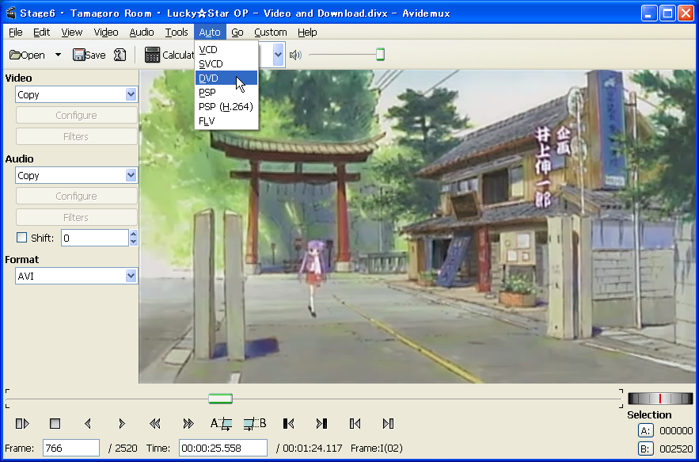This screenshot has width=699, height=462.
Task: Click the Stop playback button
Action: pyautogui.click(x=55, y=423)
